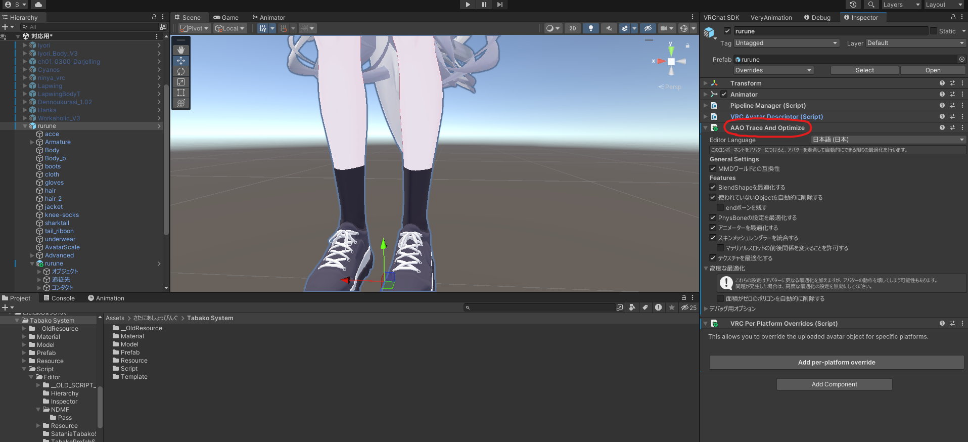The height and width of the screenshot is (442, 968).
Task: Start Play mode
Action: [468, 5]
